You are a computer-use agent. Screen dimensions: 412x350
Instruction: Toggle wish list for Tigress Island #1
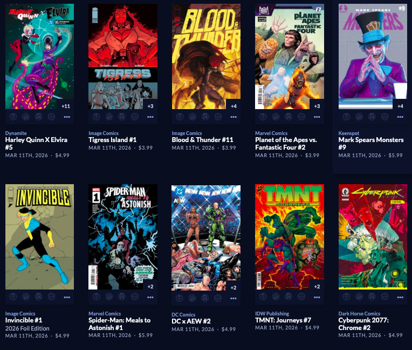(x=135, y=117)
